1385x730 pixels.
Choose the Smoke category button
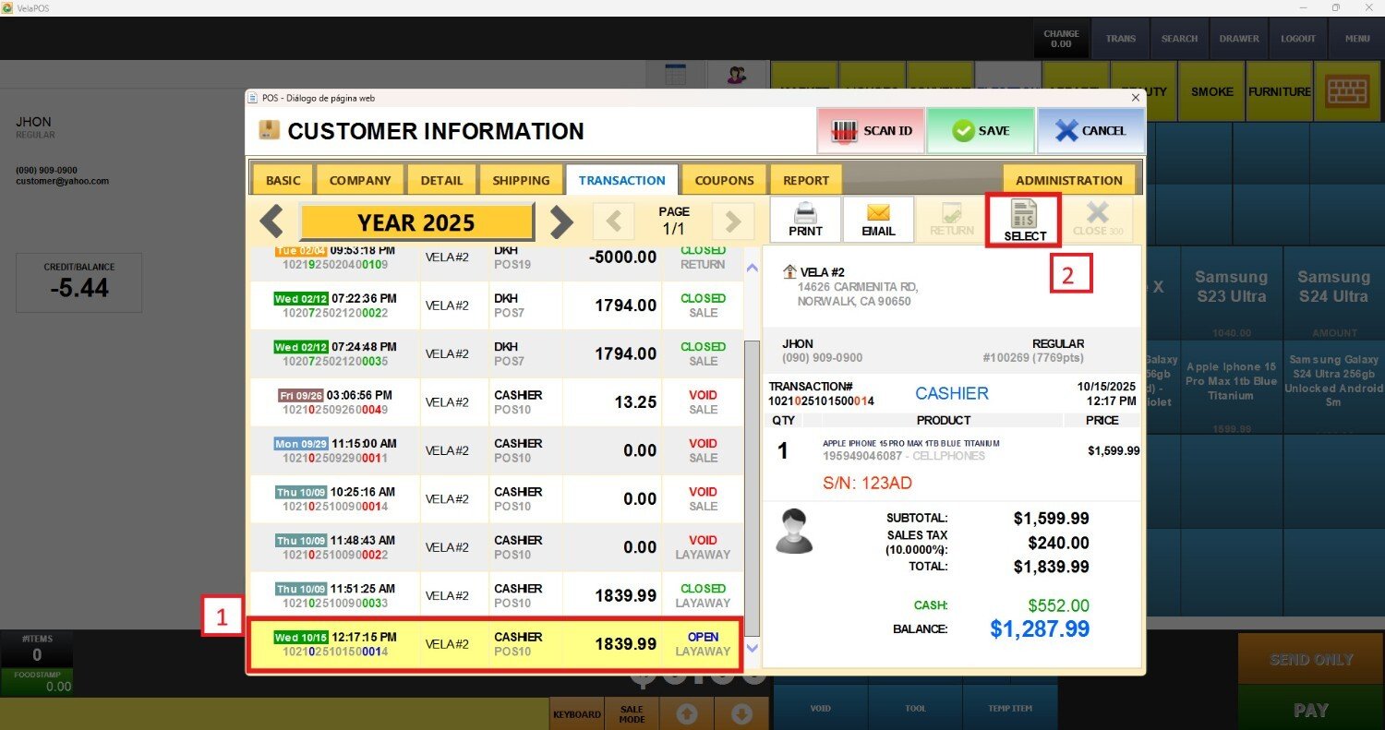1211,91
